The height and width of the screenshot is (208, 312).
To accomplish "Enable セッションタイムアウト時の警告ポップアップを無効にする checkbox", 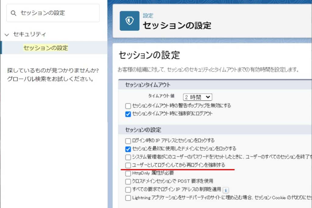I will coord(128,106).
